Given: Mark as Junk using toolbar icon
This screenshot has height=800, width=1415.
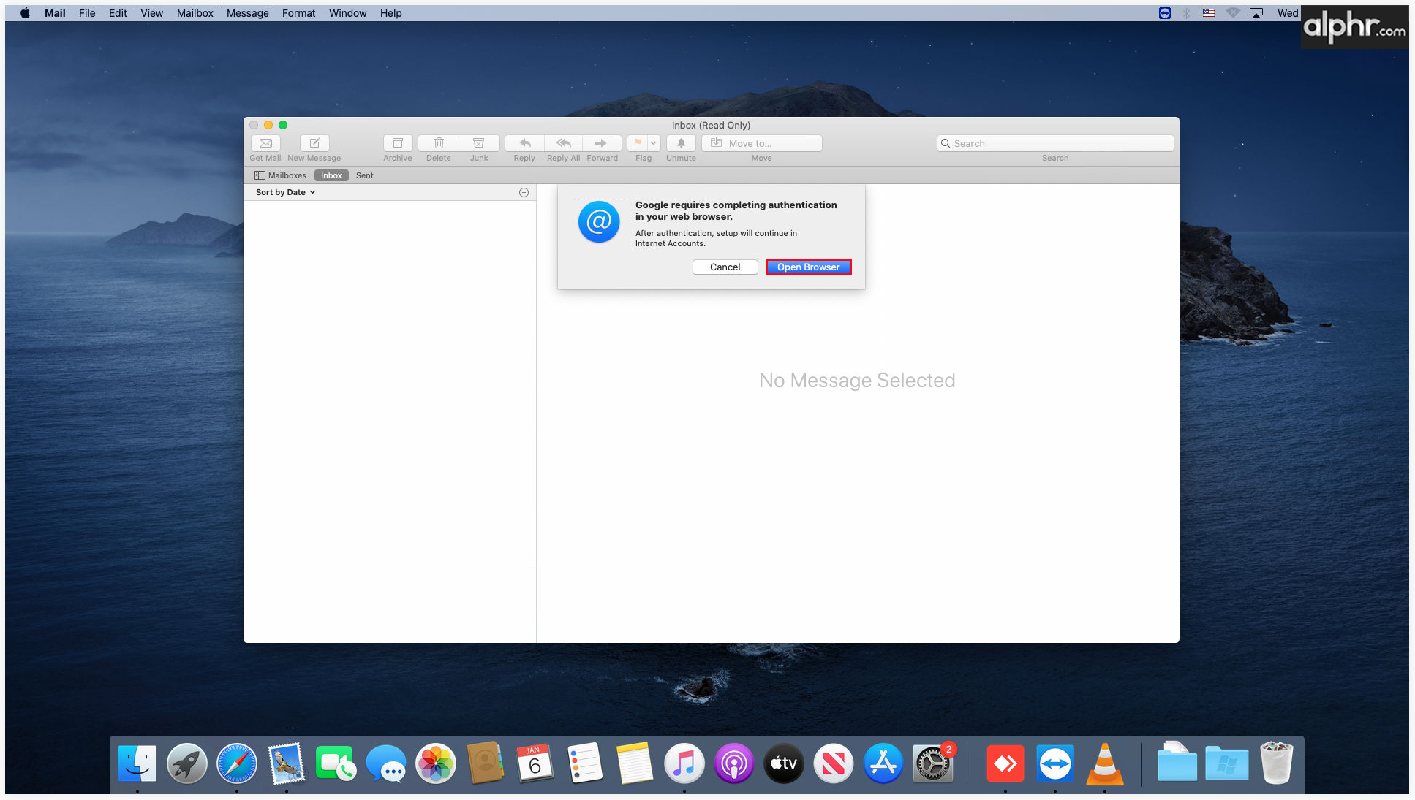Looking at the screenshot, I should (x=479, y=143).
